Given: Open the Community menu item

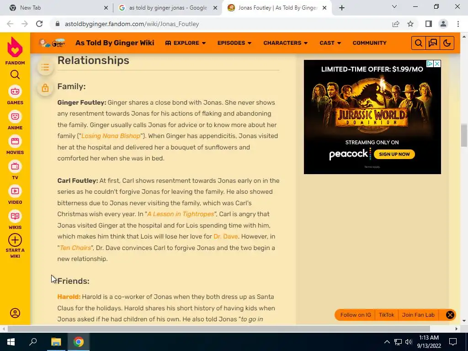Looking at the screenshot, I should [369, 43].
